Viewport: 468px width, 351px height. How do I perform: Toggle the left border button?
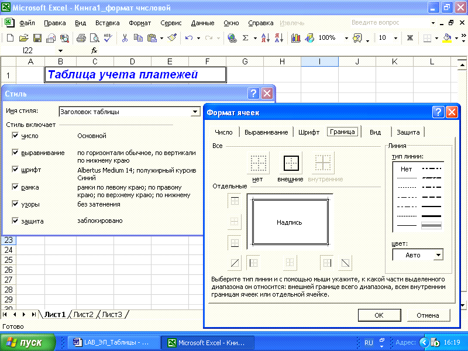[x=253, y=263]
